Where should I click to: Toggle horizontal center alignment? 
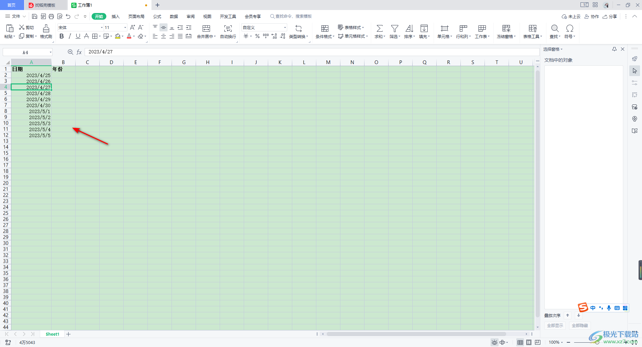(x=164, y=36)
